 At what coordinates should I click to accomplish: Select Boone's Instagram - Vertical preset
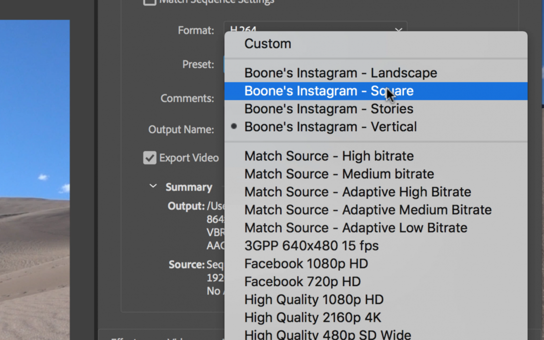coord(330,127)
